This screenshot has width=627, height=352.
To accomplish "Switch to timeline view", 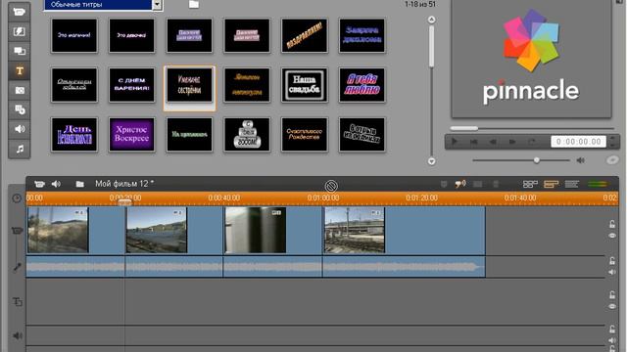I will tap(551, 184).
